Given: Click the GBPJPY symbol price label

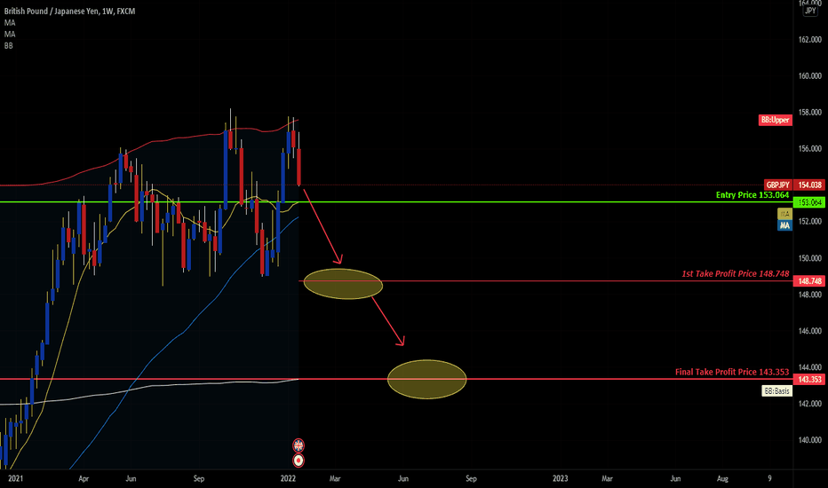Looking at the screenshot, I should (x=778, y=185).
